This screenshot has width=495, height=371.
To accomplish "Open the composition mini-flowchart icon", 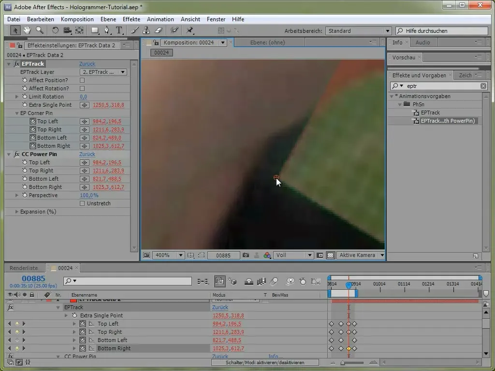I will [x=203, y=281].
